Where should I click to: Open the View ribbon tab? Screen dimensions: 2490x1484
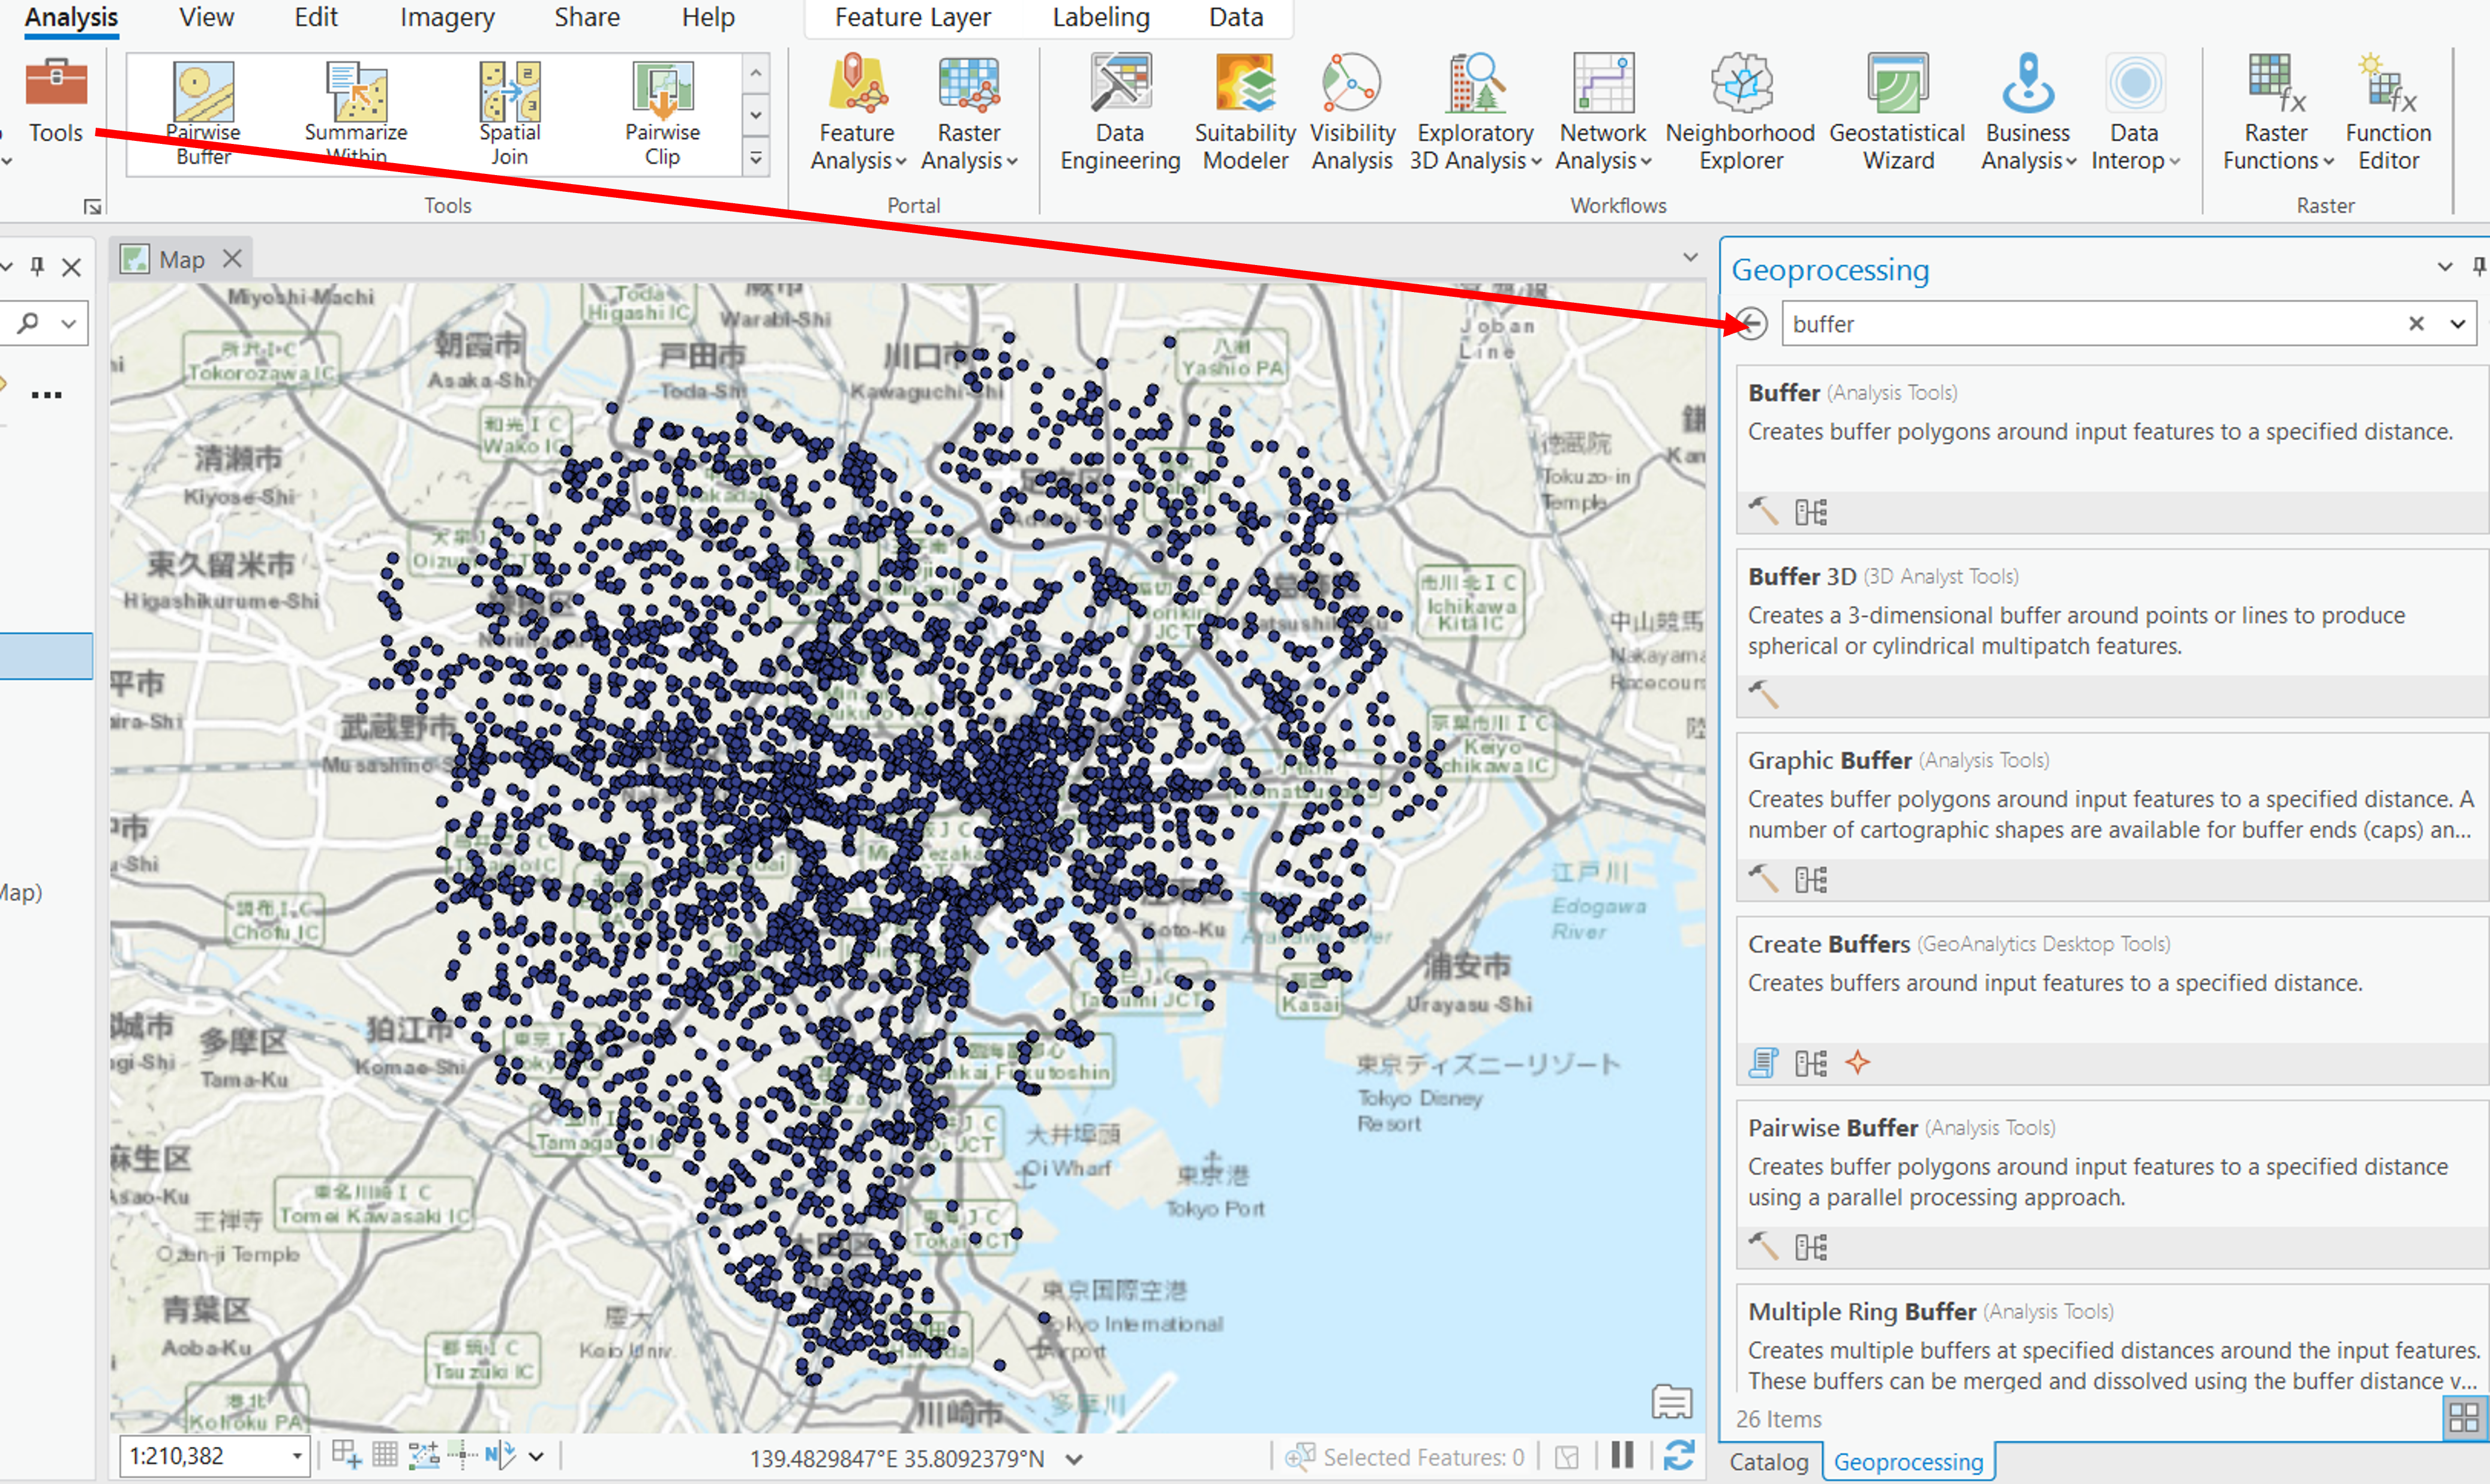pos(206,17)
